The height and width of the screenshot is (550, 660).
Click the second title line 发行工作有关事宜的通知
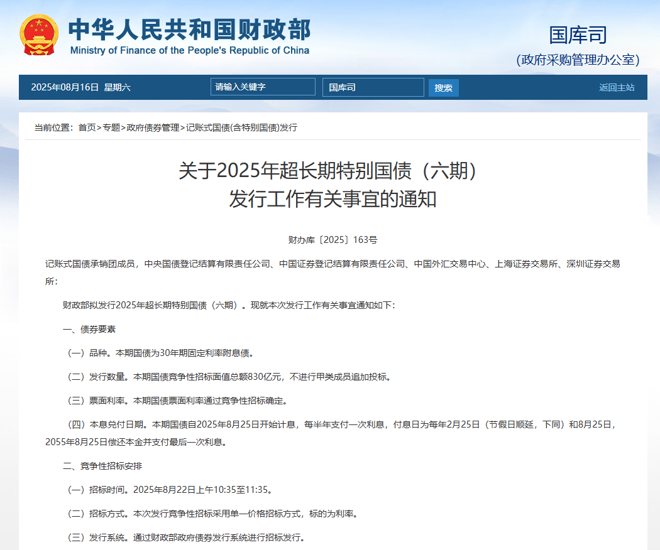pyautogui.click(x=333, y=199)
